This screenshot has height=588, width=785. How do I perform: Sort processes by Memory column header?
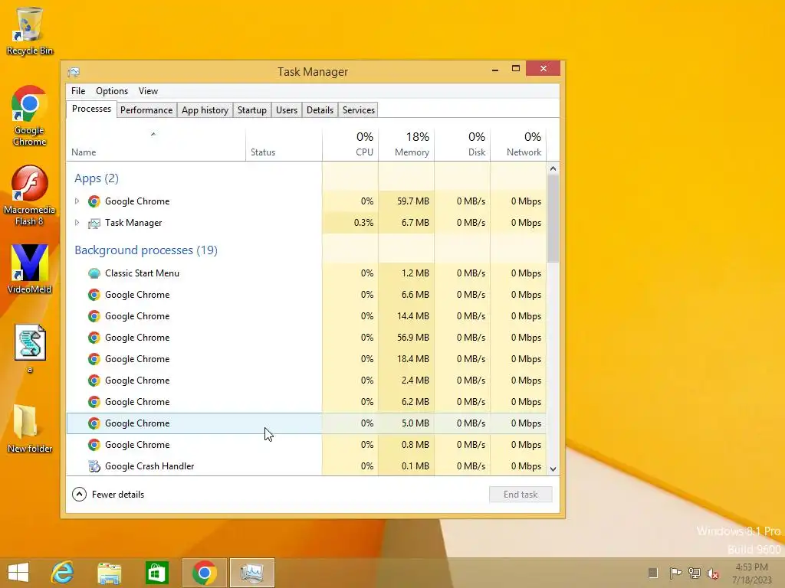point(406,144)
